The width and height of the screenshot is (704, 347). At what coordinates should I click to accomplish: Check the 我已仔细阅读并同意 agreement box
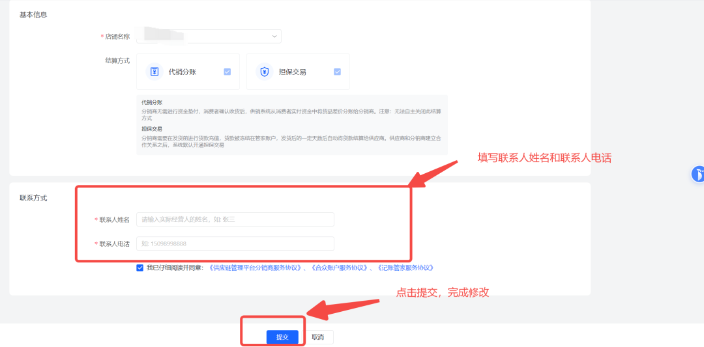140,268
